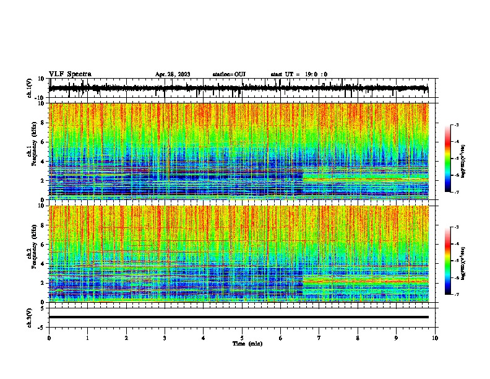Click time axis tick label "9"
Viewport: 490px width, 379px height.
[x=396, y=338]
